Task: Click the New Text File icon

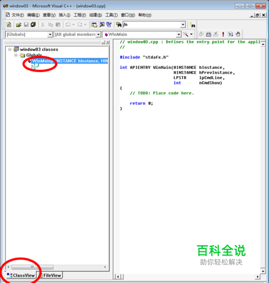Action: (x=9, y=25)
